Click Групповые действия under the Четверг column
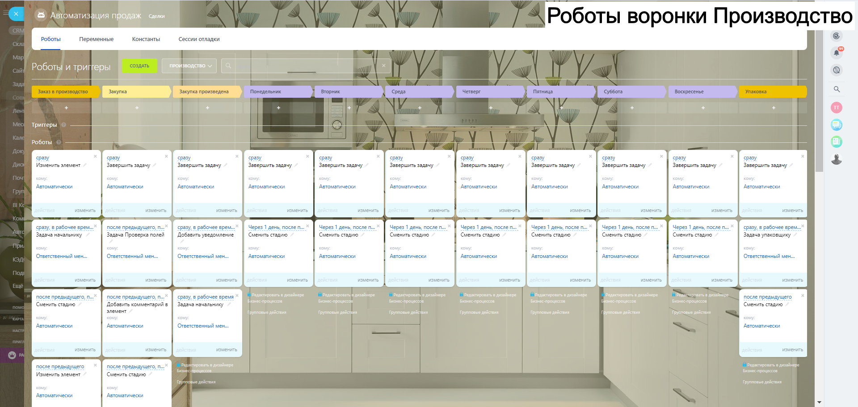Viewport: 858px width, 407px height. coord(479,312)
